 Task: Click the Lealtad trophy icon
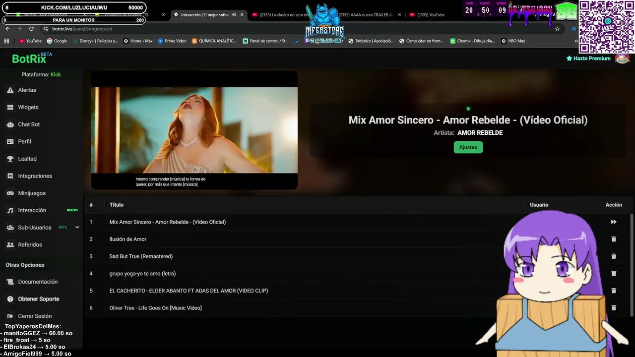[10, 159]
